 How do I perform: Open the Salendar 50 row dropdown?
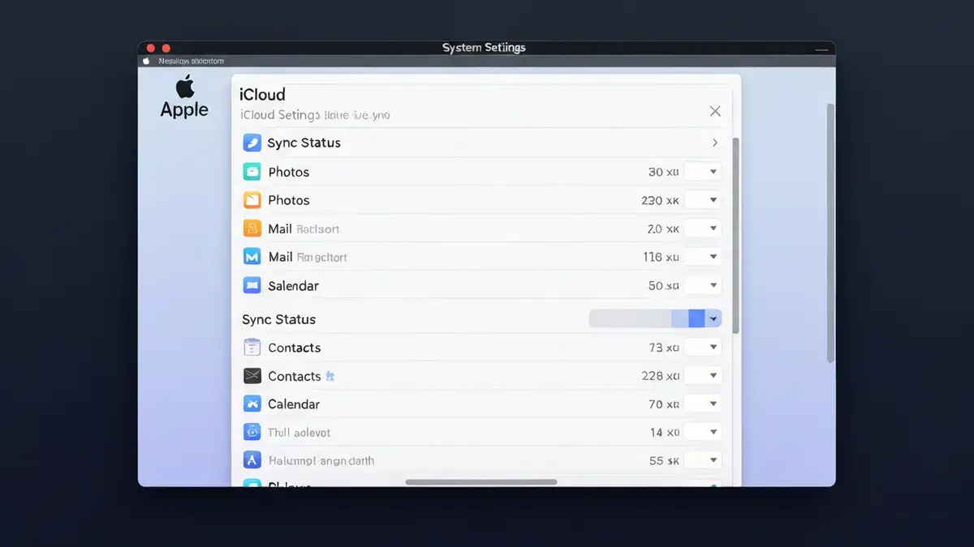pos(703,285)
